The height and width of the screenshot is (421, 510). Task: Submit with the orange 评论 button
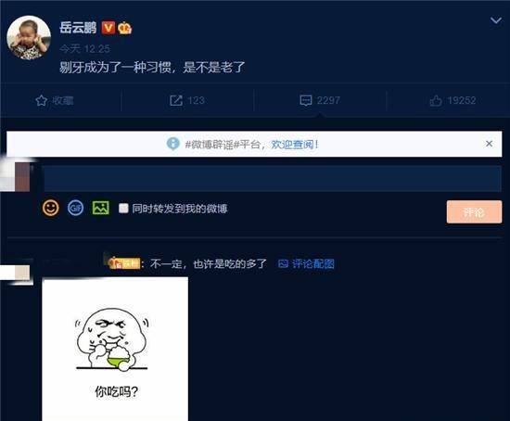point(474,212)
